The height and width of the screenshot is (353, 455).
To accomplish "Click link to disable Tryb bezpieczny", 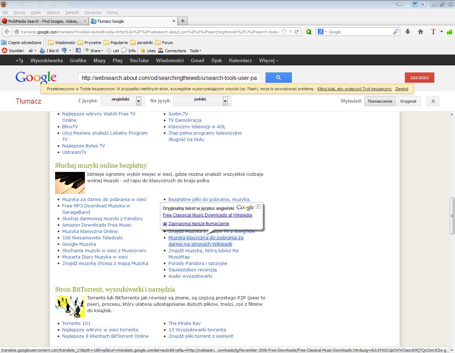I will 355,89.
